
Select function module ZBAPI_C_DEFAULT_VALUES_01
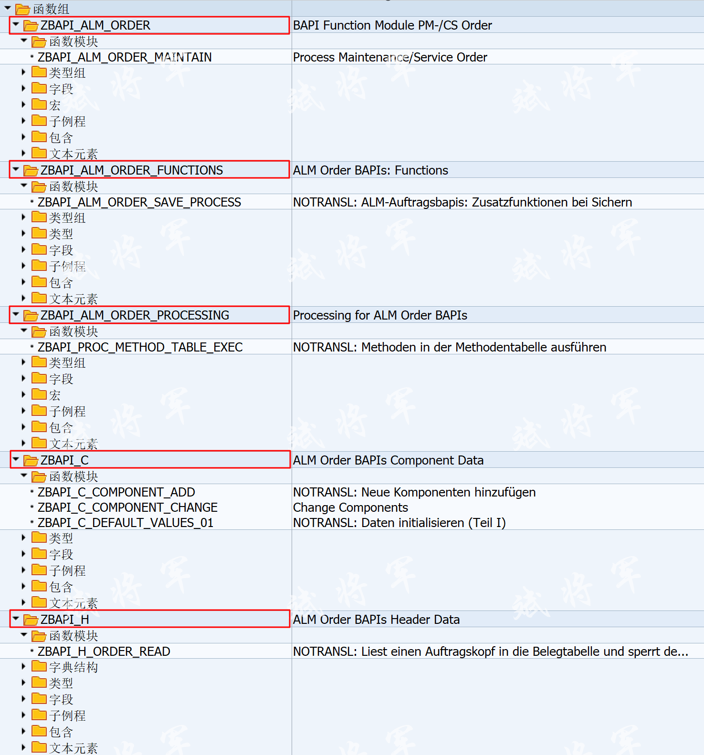(126, 523)
